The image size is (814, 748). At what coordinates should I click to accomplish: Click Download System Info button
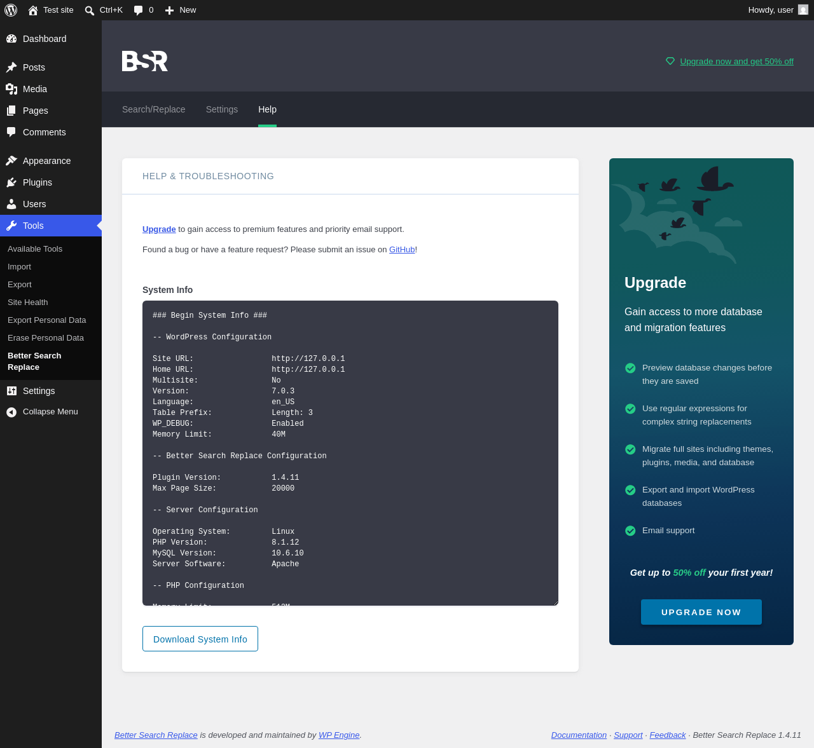[x=200, y=639]
